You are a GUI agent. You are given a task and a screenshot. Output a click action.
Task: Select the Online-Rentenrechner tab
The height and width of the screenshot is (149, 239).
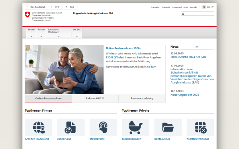click(x=48, y=99)
